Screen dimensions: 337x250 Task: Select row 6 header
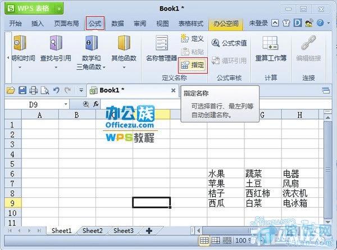click(12, 174)
